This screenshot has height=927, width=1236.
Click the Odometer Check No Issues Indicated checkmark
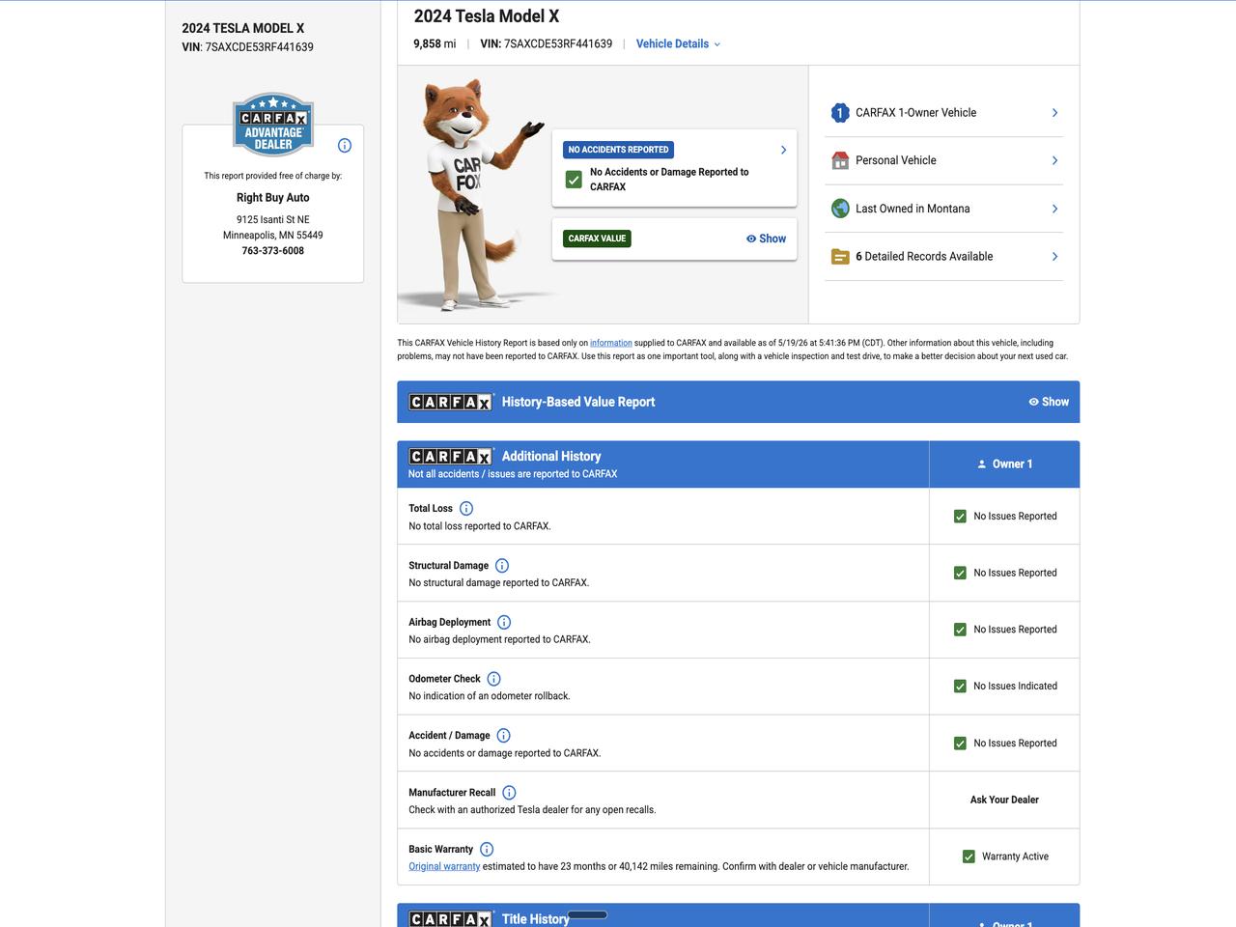coord(960,687)
